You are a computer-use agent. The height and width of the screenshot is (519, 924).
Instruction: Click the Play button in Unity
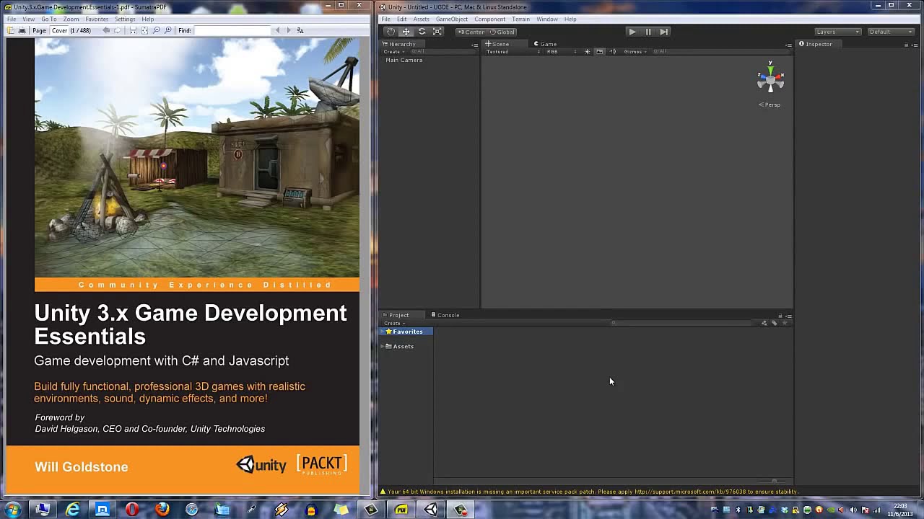click(x=632, y=32)
